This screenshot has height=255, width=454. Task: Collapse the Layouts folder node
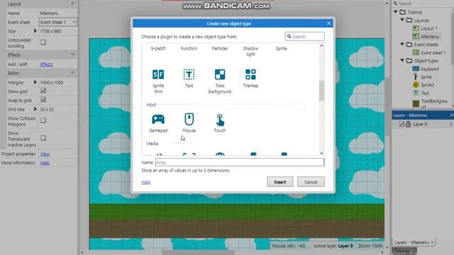pyautogui.click(x=402, y=20)
